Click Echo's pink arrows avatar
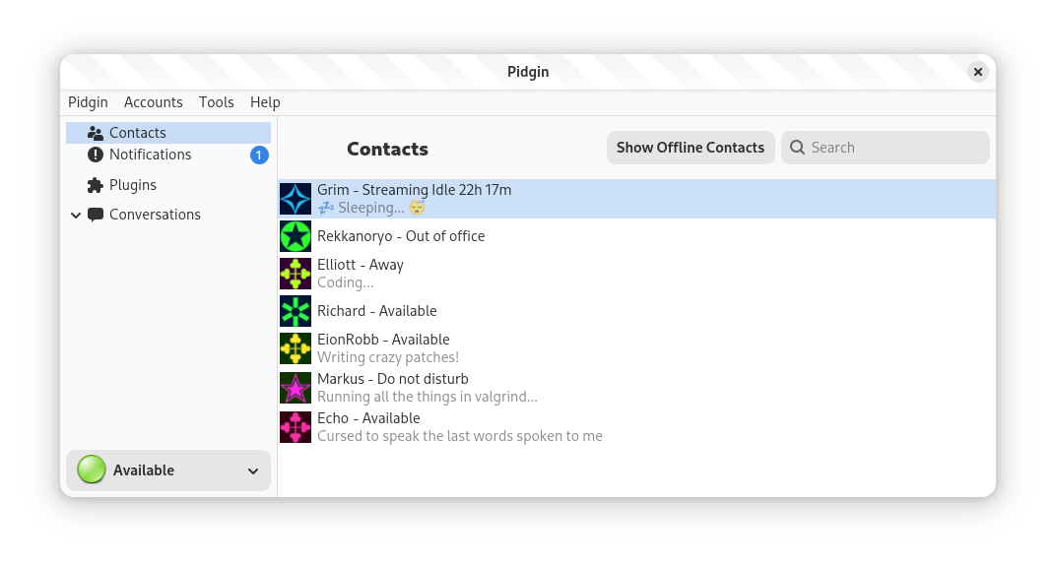Image resolution: width=1056 pixels, height=563 pixels. tap(296, 427)
